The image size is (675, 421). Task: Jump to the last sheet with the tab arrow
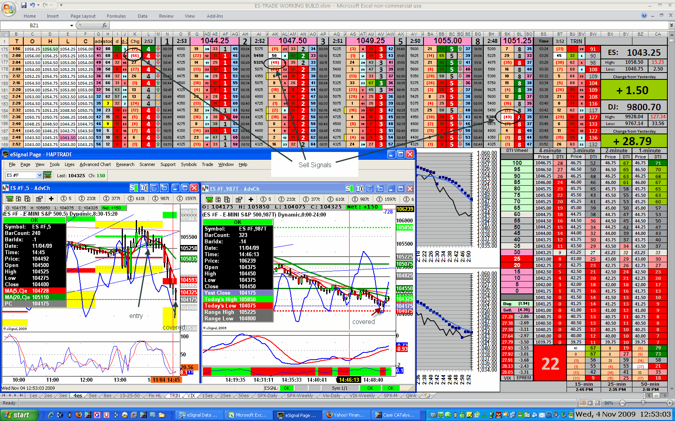21,395
